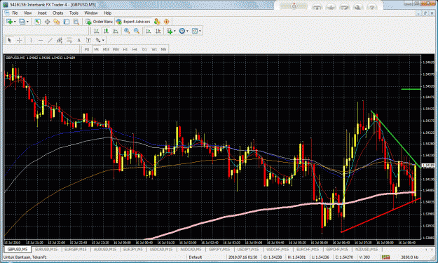Open the File menu
This screenshot has width=438, height=263.
[15, 13]
